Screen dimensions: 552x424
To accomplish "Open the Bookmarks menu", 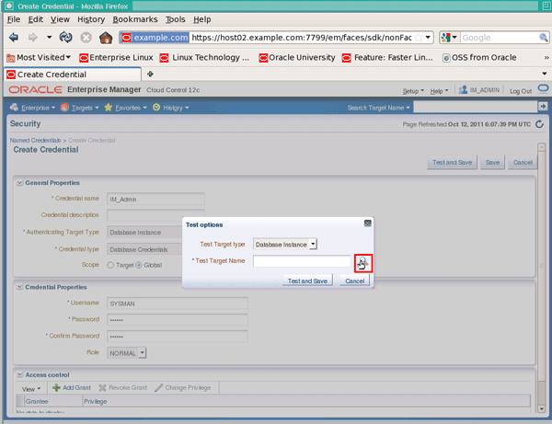I will point(135,19).
